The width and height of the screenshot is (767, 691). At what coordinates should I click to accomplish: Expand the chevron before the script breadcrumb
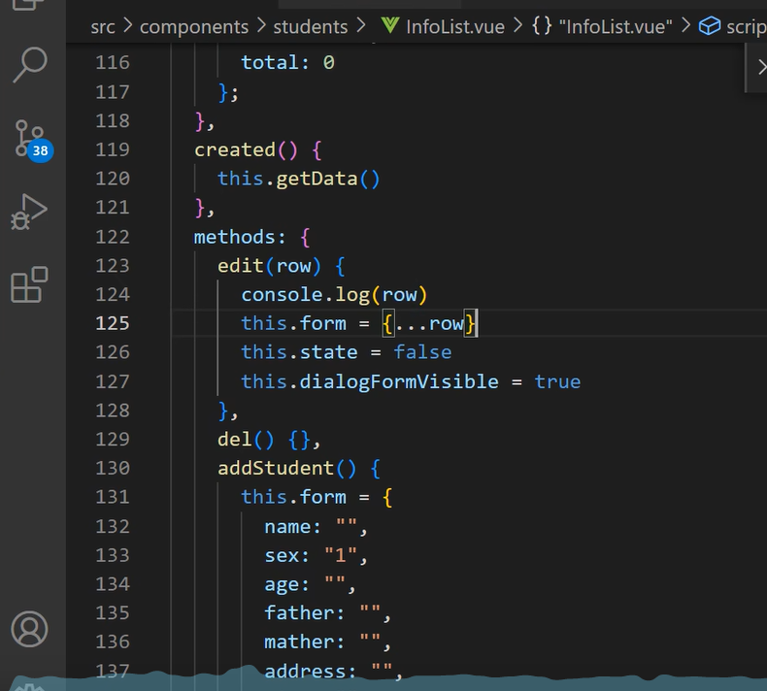685,25
